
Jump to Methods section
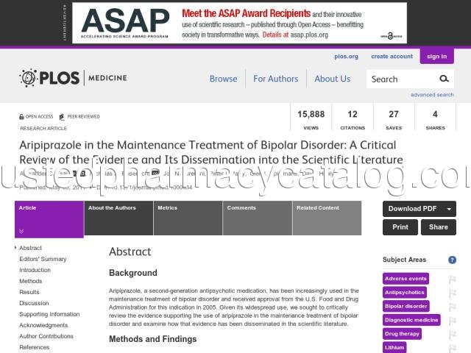31,281
